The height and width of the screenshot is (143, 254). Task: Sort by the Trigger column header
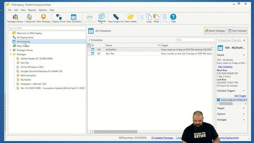[x=186, y=45]
